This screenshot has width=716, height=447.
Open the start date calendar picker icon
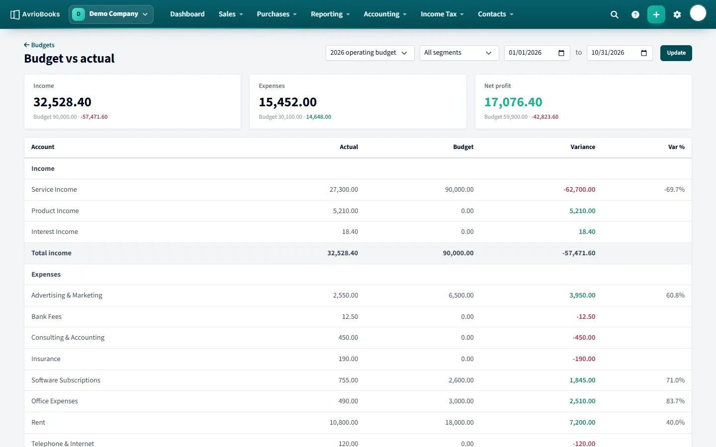[x=561, y=53]
